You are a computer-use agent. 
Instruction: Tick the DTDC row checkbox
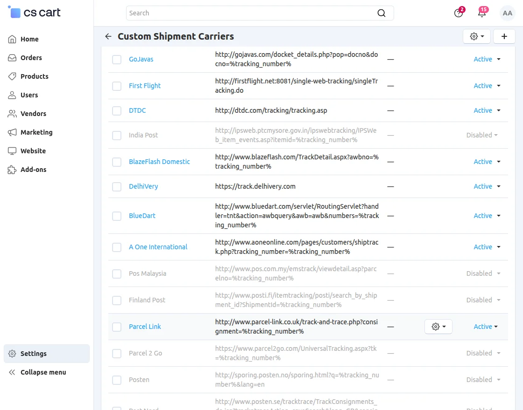pyautogui.click(x=117, y=111)
